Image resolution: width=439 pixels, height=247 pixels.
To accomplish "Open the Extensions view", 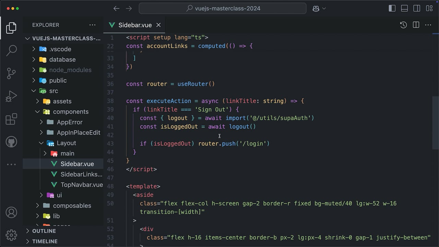I will click(11, 119).
